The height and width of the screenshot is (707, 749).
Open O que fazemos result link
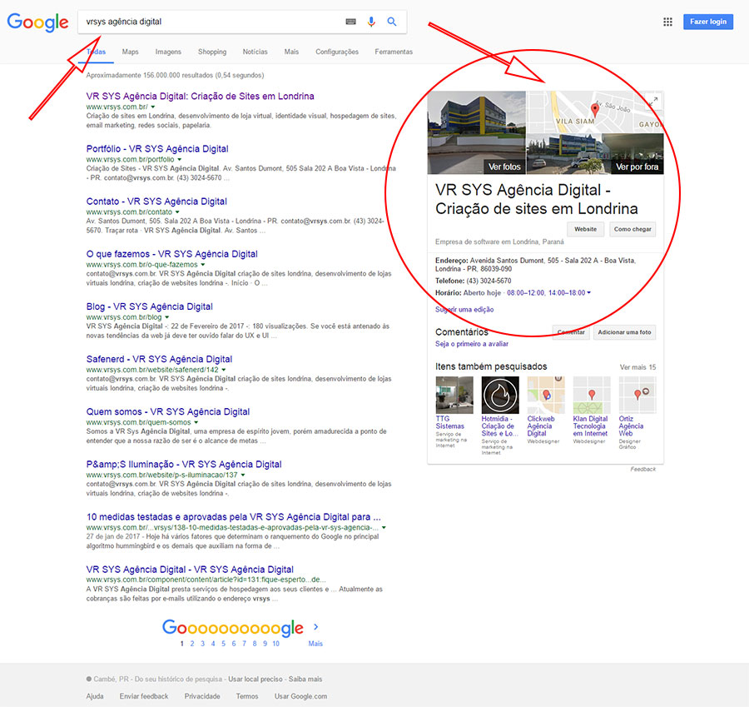(171, 254)
